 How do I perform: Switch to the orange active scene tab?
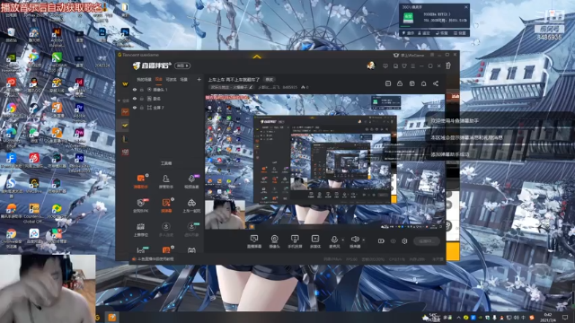tap(159, 80)
